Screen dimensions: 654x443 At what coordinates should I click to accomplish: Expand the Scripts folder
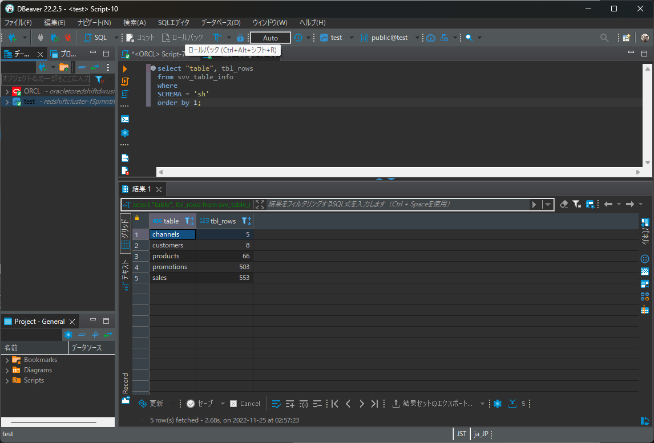(7, 380)
